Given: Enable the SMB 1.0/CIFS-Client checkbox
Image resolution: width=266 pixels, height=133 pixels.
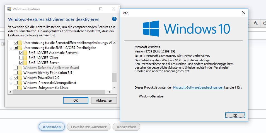Looking at the screenshot, I should point(21,58).
